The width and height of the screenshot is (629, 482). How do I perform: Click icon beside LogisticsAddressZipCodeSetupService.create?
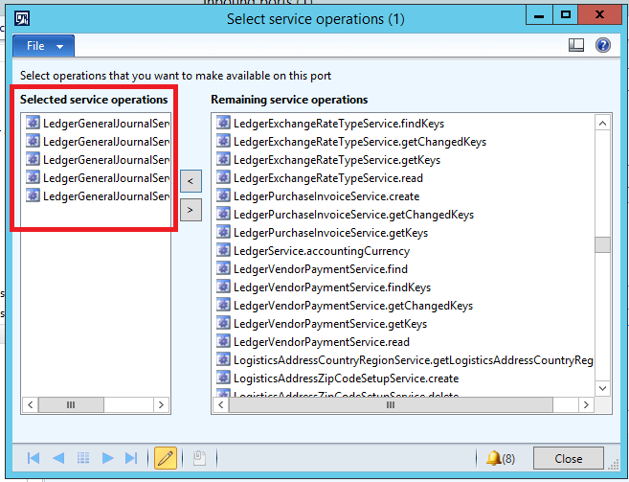click(223, 378)
